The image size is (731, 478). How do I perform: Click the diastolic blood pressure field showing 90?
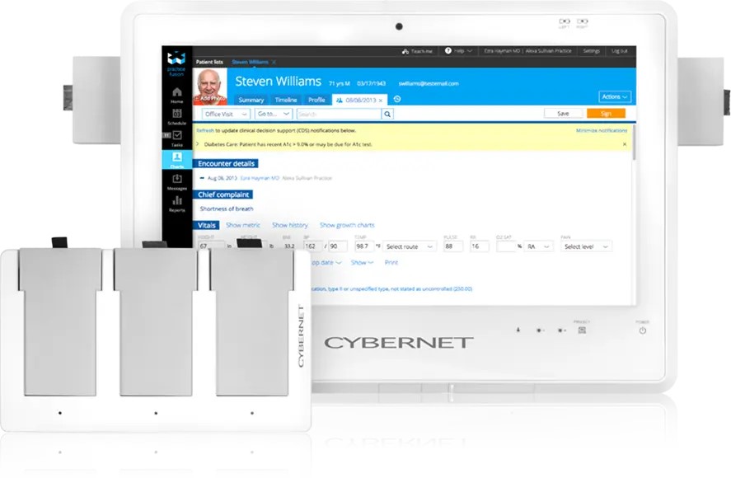pyautogui.click(x=338, y=246)
